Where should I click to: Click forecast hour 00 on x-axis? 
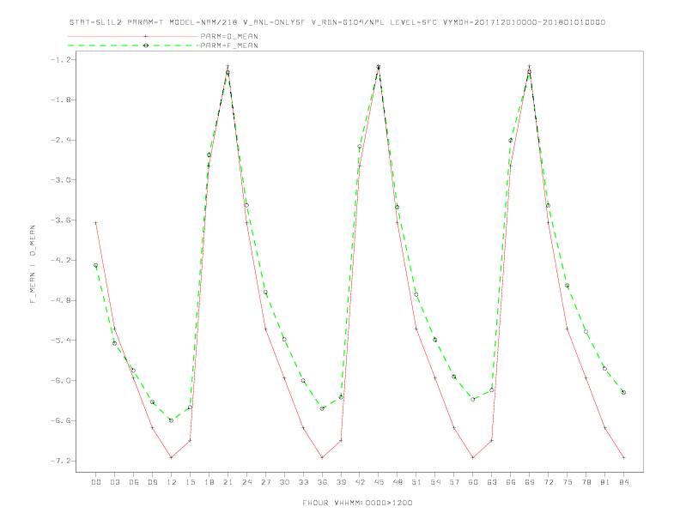pyautogui.click(x=96, y=482)
